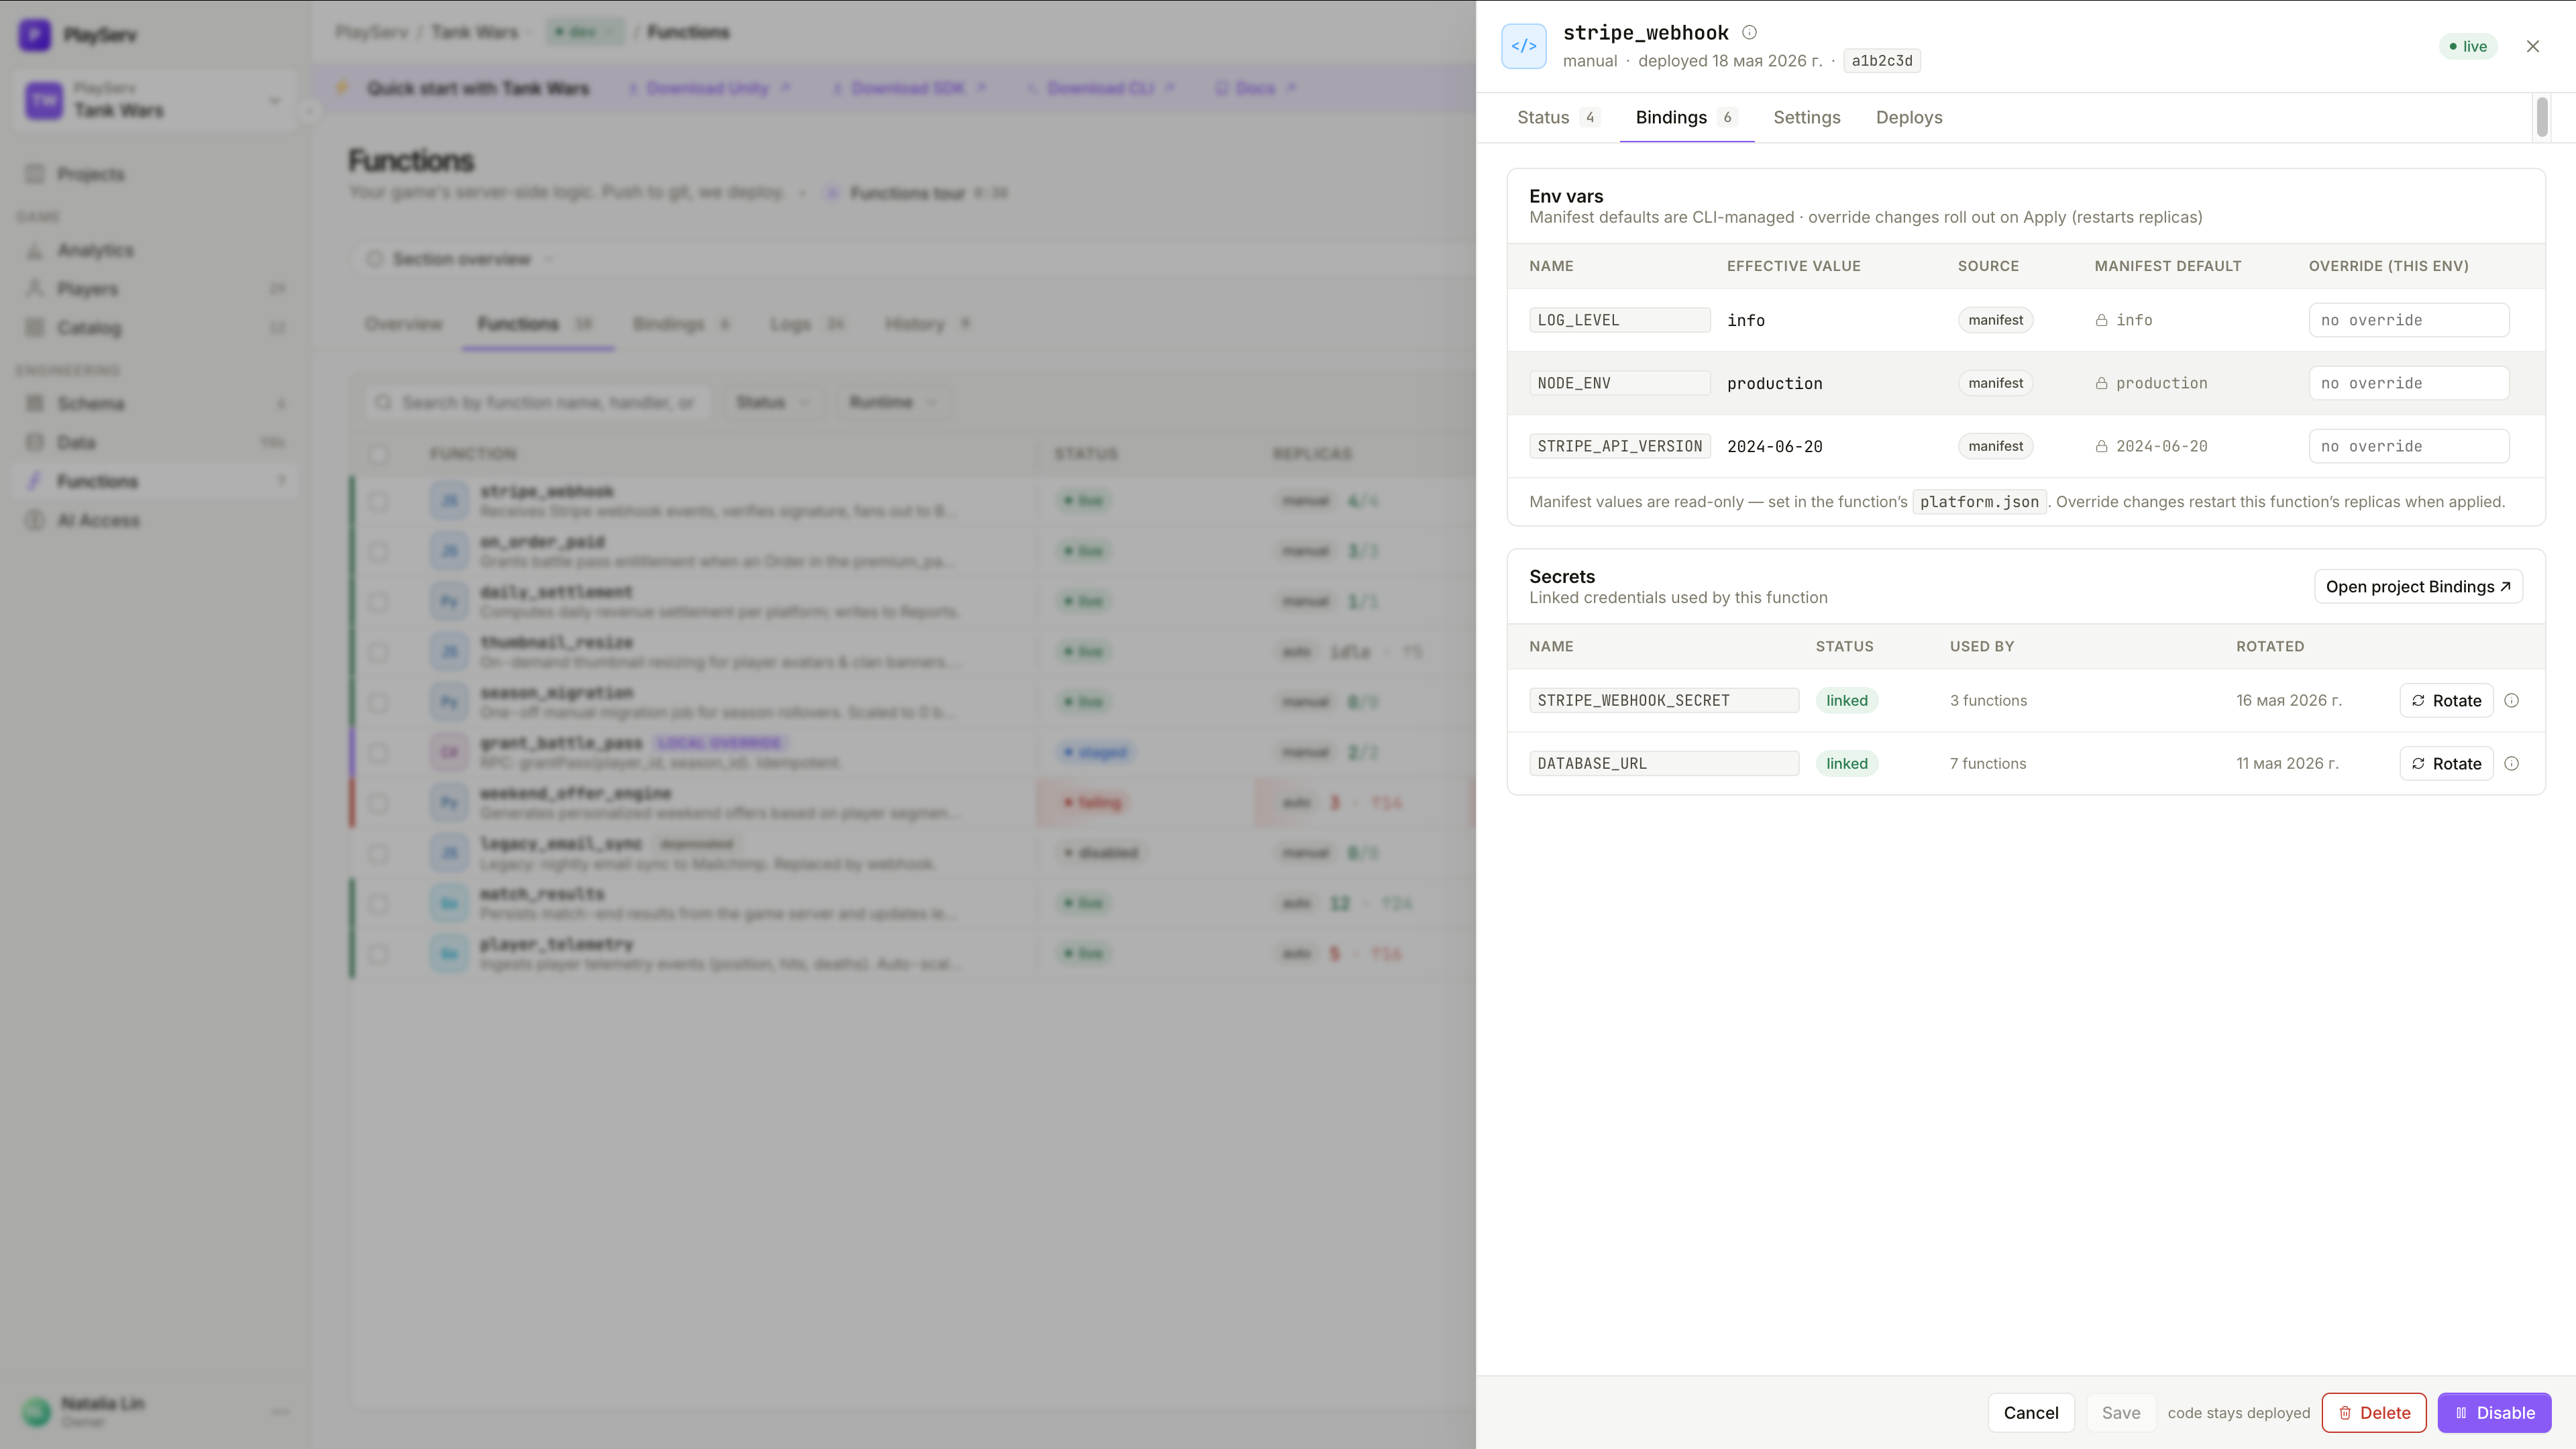Tick the checkbox for season_migration row
Screen dimensions: 2576x1449
coord(378,702)
